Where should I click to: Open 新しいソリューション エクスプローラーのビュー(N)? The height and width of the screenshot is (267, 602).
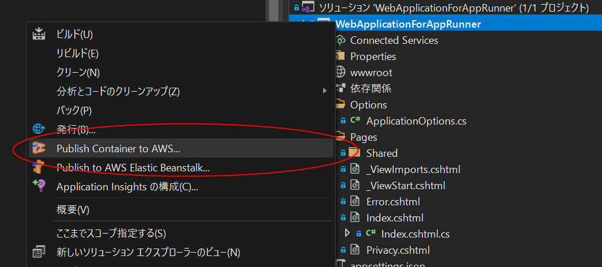[x=181, y=253]
